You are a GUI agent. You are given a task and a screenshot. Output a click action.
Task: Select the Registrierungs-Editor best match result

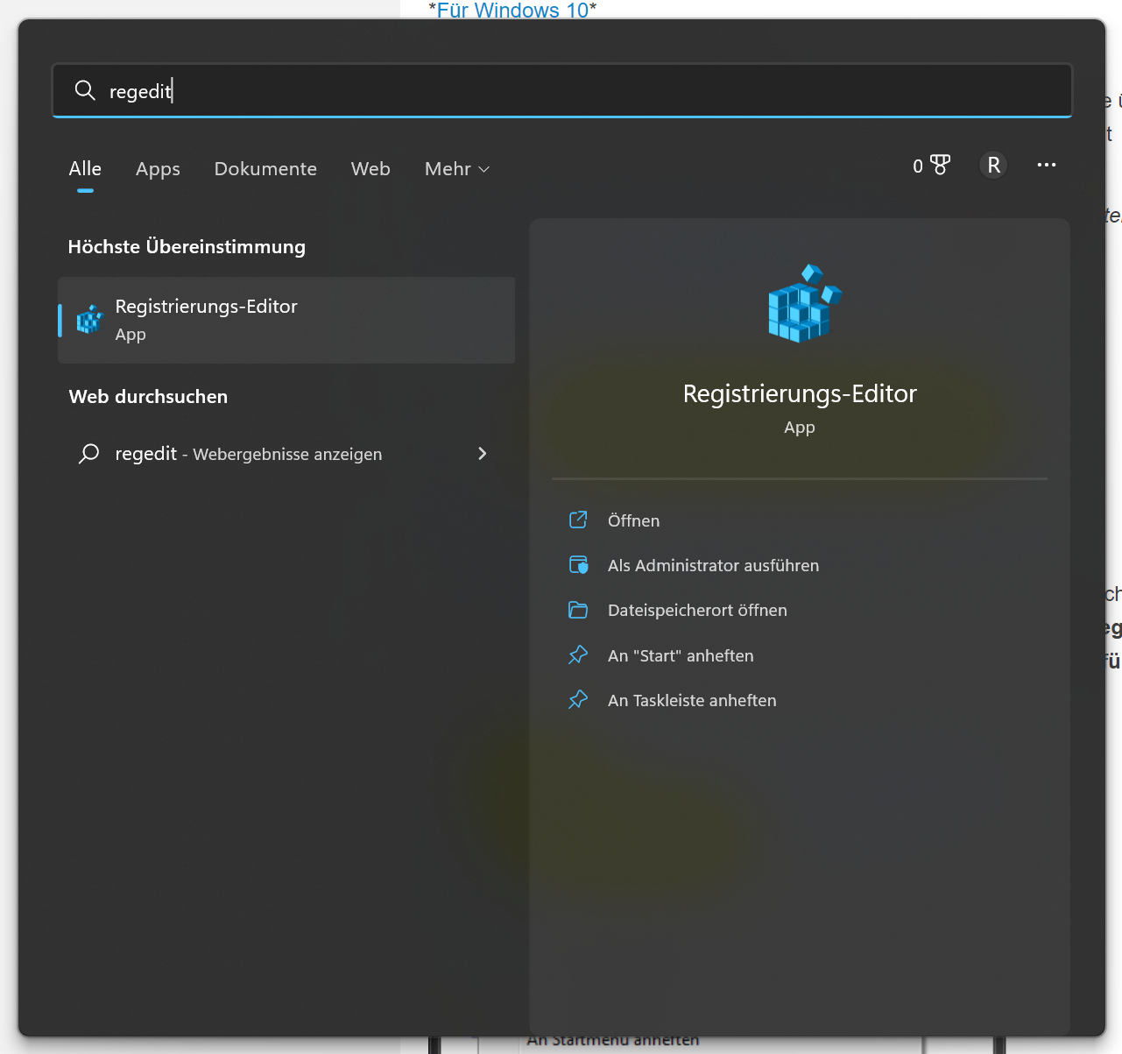(286, 320)
